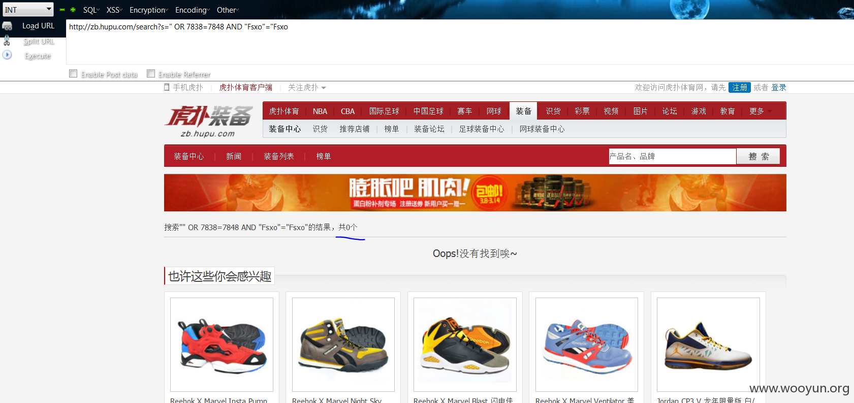Open the 彩票 nav tab

coord(582,111)
